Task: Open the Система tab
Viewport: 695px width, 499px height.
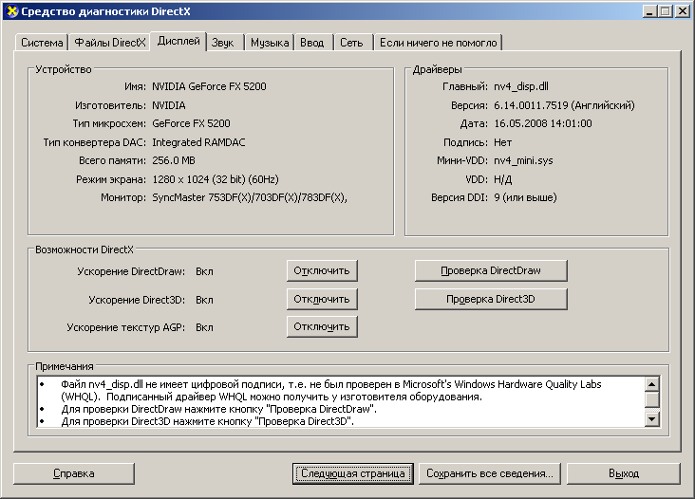Action: click(x=42, y=44)
